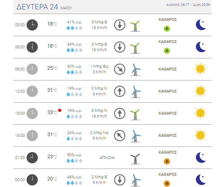Click the clock icon for 18:00
The height and width of the screenshot is (187, 216).
click(32, 136)
